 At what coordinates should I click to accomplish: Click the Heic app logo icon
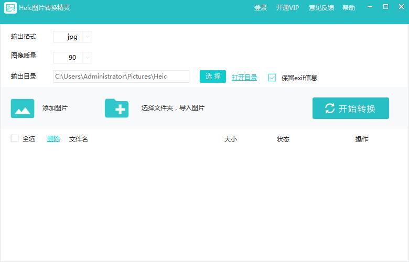click(10, 8)
